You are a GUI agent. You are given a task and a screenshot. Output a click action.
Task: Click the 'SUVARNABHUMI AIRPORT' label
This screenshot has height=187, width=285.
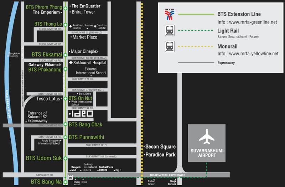point(207,153)
